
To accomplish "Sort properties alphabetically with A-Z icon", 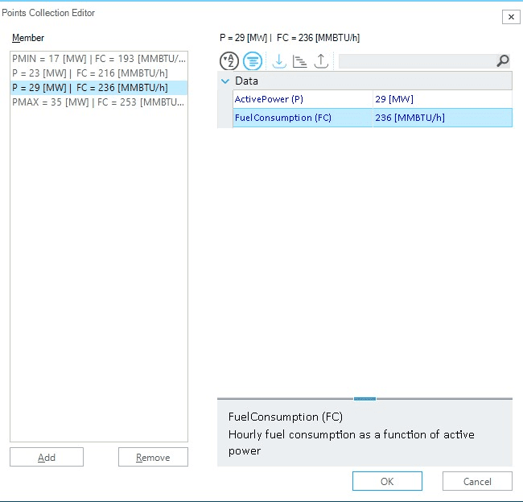I will [229, 61].
